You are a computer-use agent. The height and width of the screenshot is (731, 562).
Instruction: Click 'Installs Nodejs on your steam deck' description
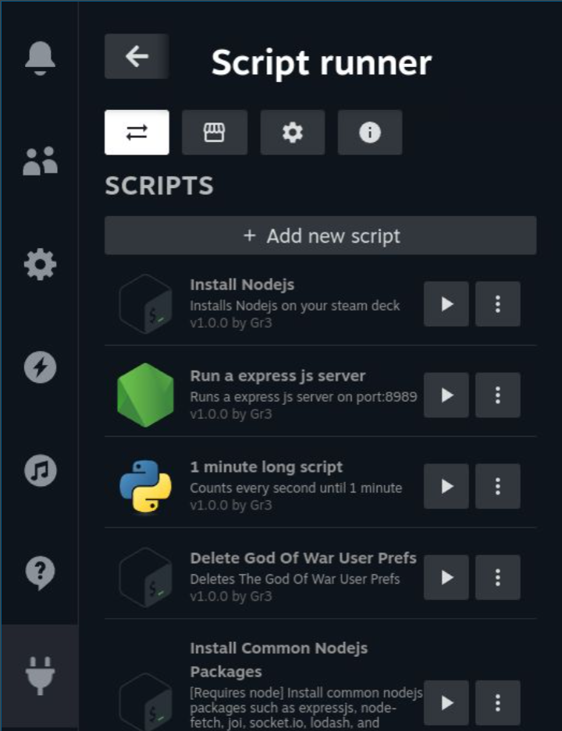pyautogui.click(x=295, y=306)
